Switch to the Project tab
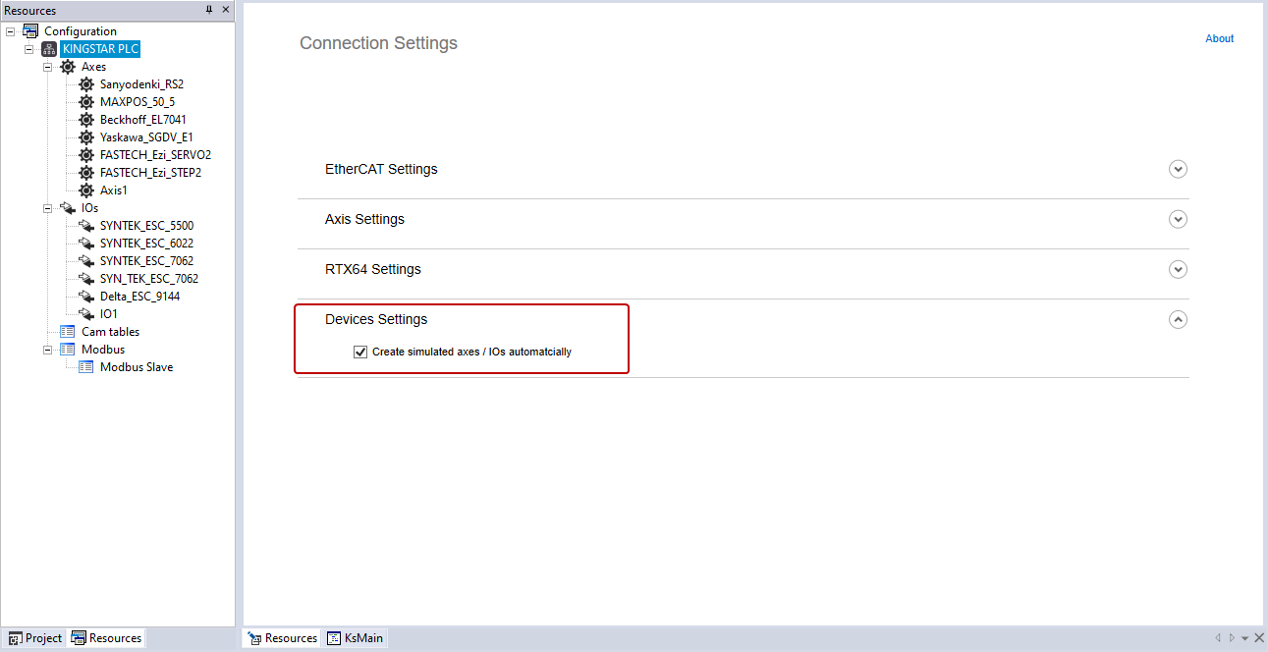 pyautogui.click(x=35, y=638)
